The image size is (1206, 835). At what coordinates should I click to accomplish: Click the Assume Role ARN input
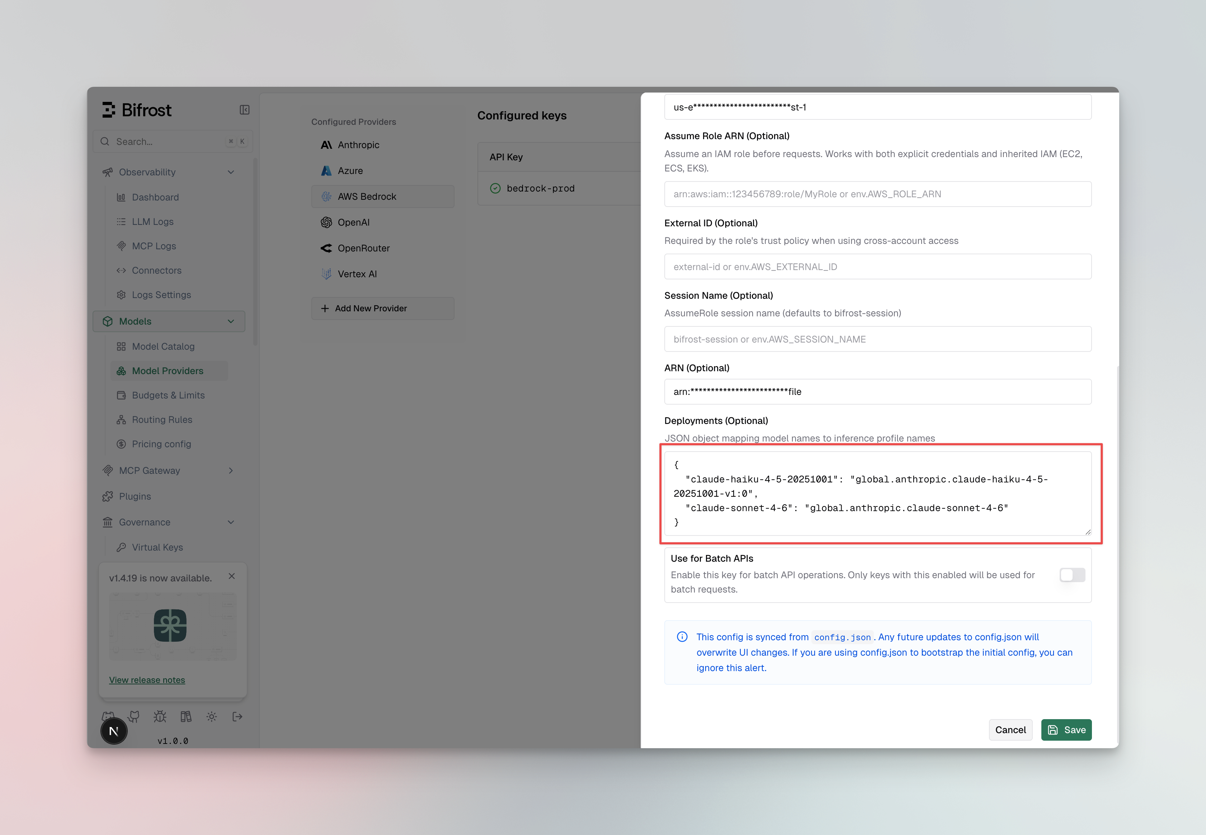tap(877, 194)
